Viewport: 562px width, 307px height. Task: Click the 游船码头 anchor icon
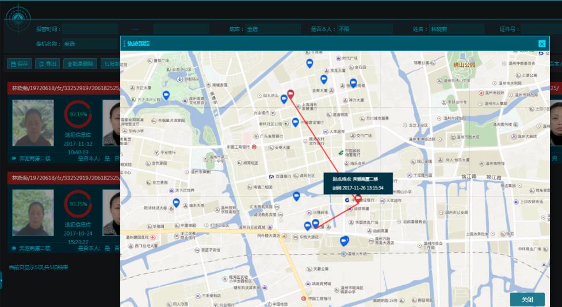coord(180,79)
